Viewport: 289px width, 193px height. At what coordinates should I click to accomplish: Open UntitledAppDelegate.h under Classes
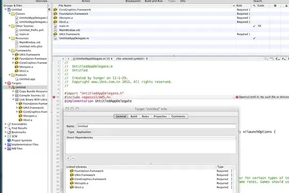32,18
